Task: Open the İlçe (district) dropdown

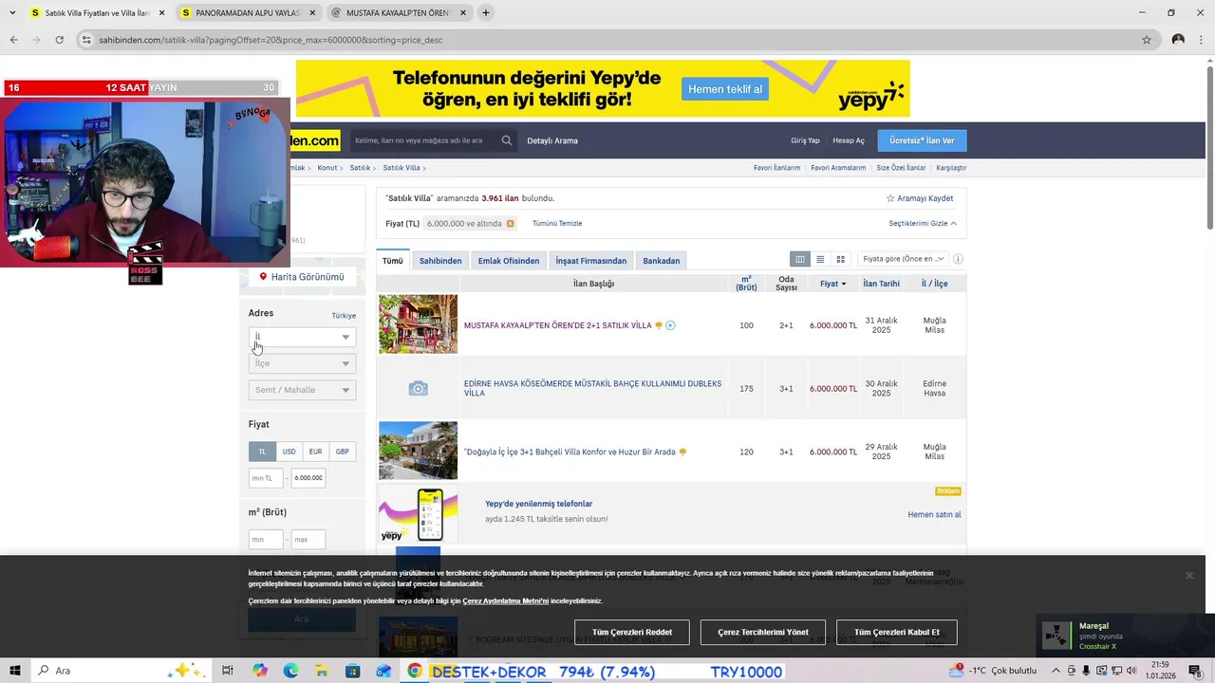Action: [x=302, y=363]
